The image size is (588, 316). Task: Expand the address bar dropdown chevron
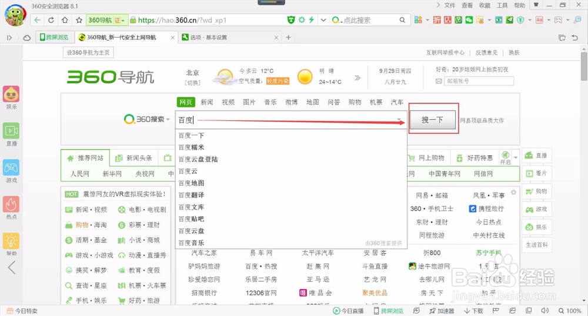[323, 20]
